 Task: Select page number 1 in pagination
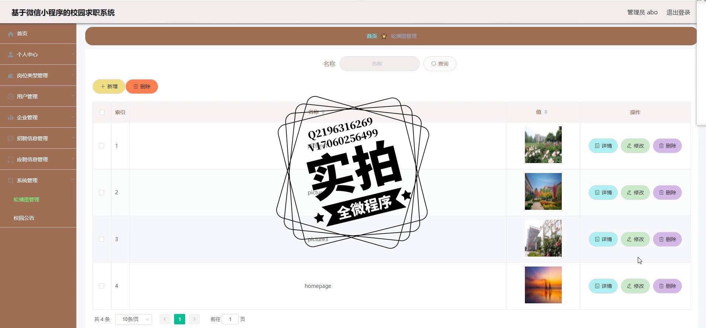(180, 319)
